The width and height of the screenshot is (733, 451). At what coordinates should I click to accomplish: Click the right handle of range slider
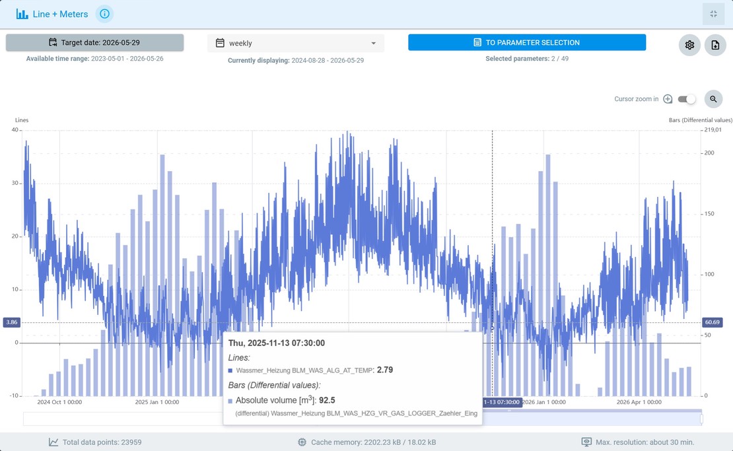[701, 419]
